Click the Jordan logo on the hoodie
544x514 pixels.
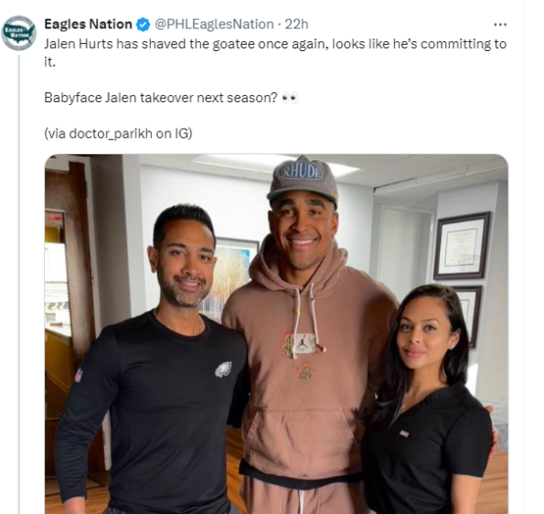(x=302, y=343)
